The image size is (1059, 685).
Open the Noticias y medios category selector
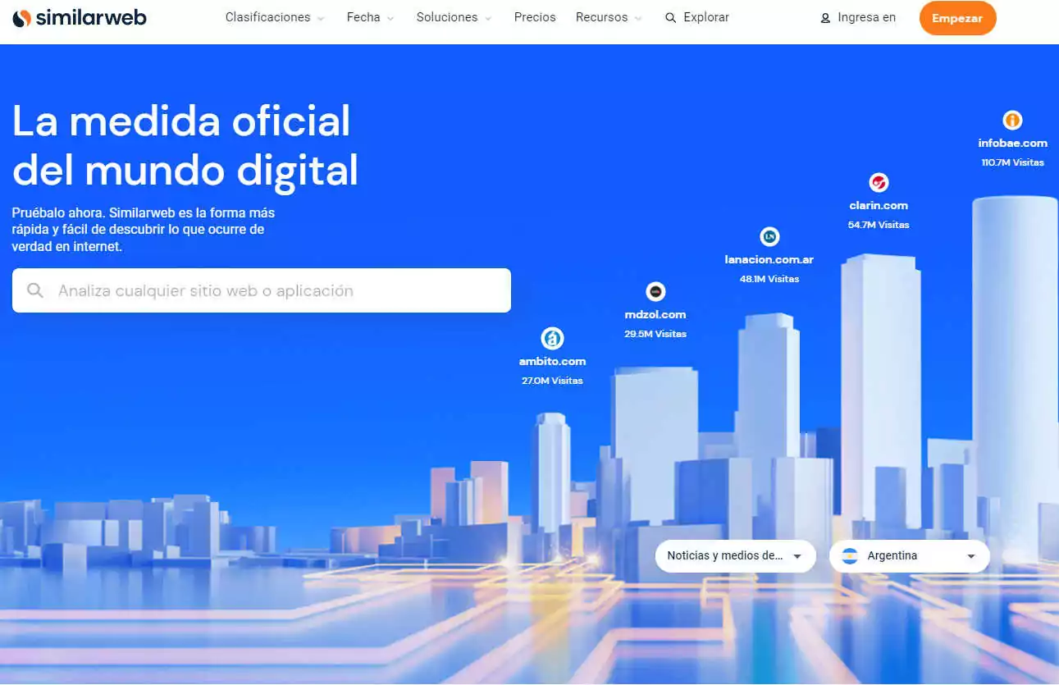734,555
